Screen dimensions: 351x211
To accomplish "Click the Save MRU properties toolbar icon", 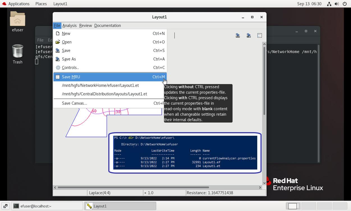I will tap(260, 35).
